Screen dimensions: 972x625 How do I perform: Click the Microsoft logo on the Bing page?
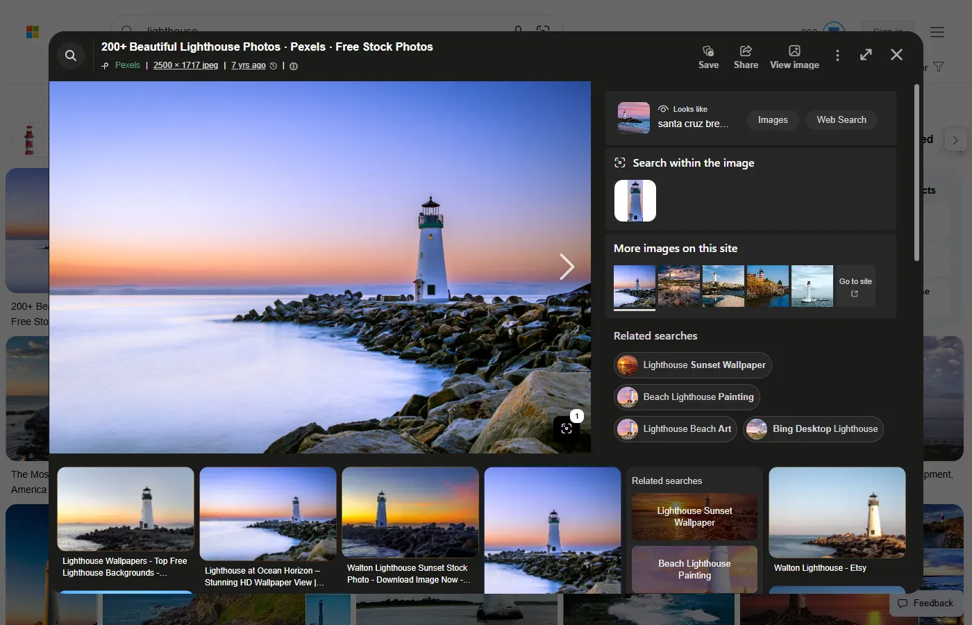tap(33, 32)
